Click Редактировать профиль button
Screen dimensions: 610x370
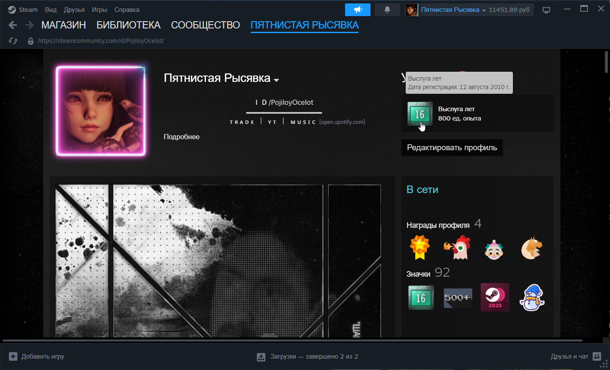(452, 148)
